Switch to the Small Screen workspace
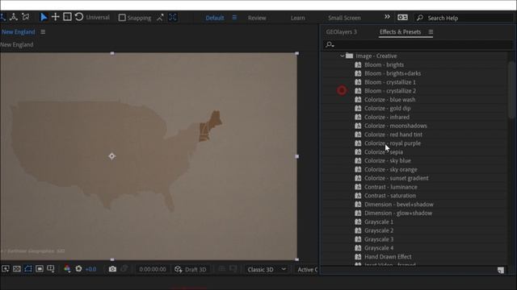The width and height of the screenshot is (517, 290). [344, 18]
